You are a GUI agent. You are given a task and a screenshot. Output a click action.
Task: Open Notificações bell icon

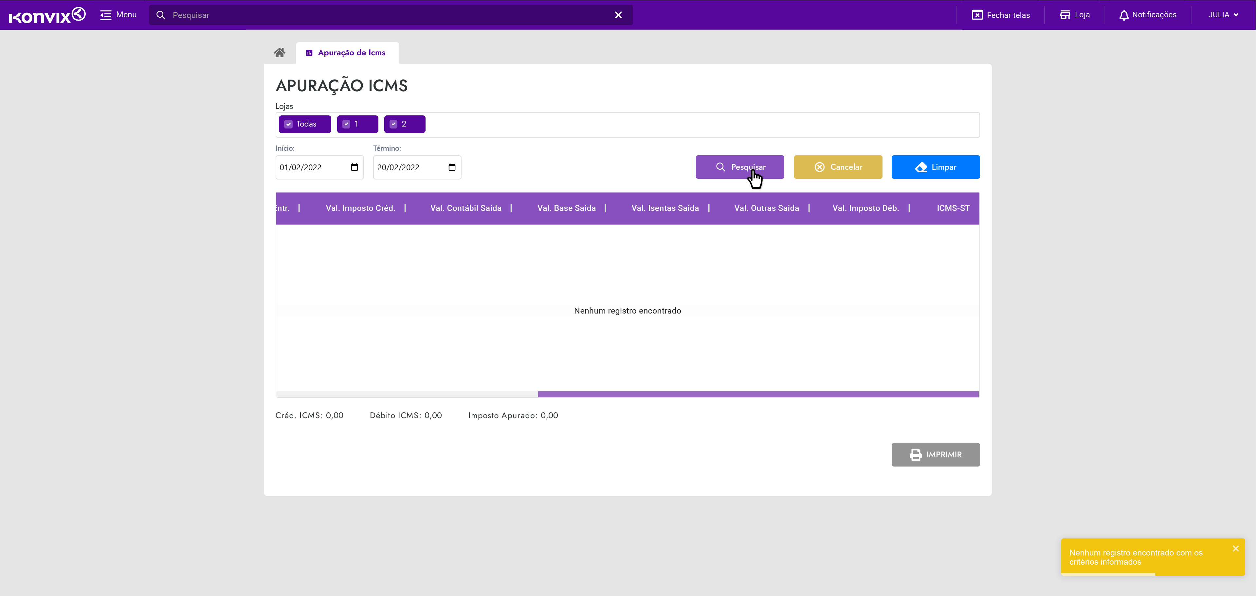[x=1124, y=15]
